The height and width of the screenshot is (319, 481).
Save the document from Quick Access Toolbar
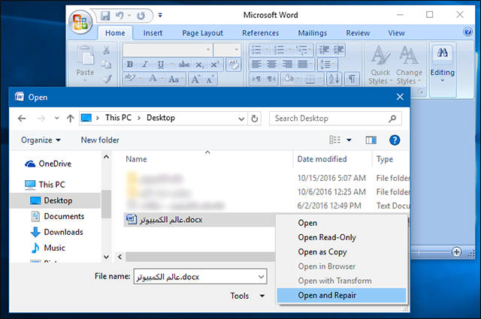[105, 16]
